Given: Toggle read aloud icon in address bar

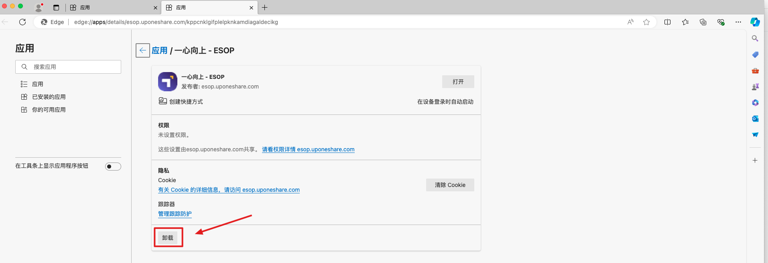Looking at the screenshot, I should [630, 22].
